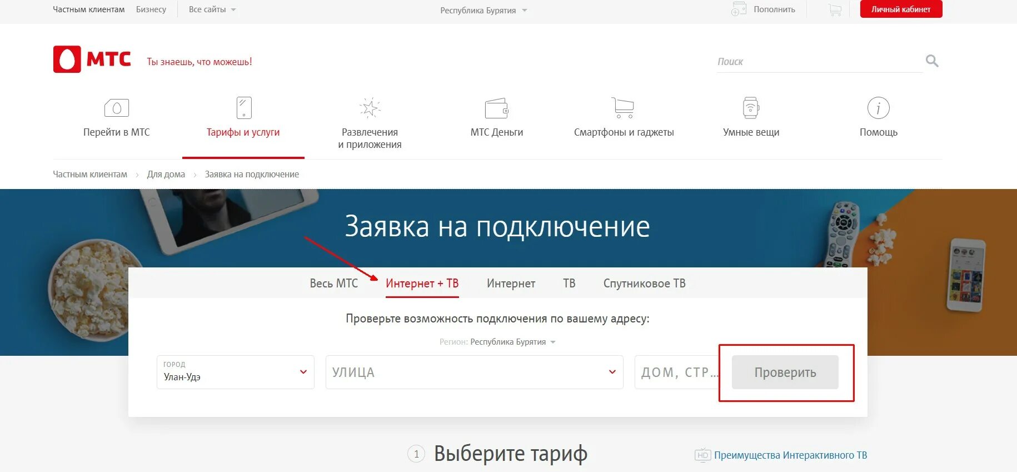This screenshot has width=1017, height=472.
Task: Expand the Улица street dropdown
Action: (474, 372)
